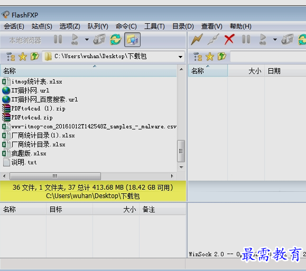This screenshot has width=306, height=271.
Task: Open the 帮助(H) menu
Action: pos(240,26)
